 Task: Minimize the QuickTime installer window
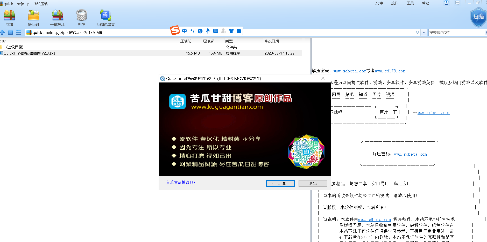(293, 78)
